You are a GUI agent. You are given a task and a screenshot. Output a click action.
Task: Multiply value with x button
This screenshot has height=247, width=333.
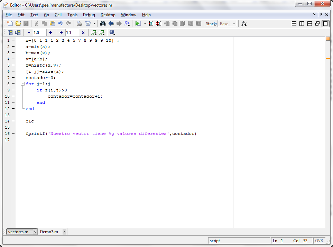[83, 32]
